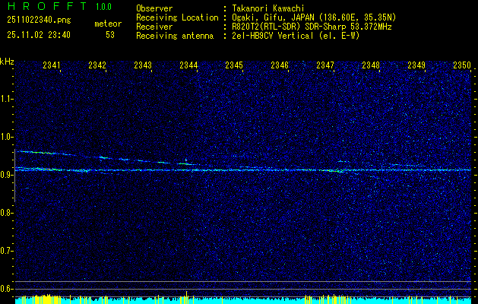The width and height of the screenshot is (478, 304).
Task: Click the 2343 time marker
Action: (x=143, y=65)
